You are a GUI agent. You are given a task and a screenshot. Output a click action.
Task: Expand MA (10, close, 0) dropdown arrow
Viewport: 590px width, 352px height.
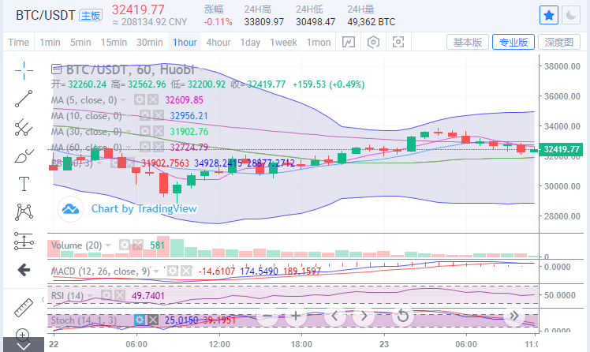click(129, 115)
